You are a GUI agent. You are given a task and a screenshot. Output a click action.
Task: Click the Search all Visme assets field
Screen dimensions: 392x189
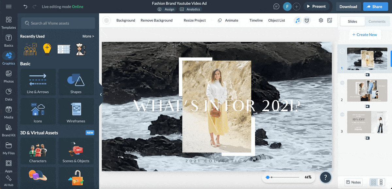(58, 23)
